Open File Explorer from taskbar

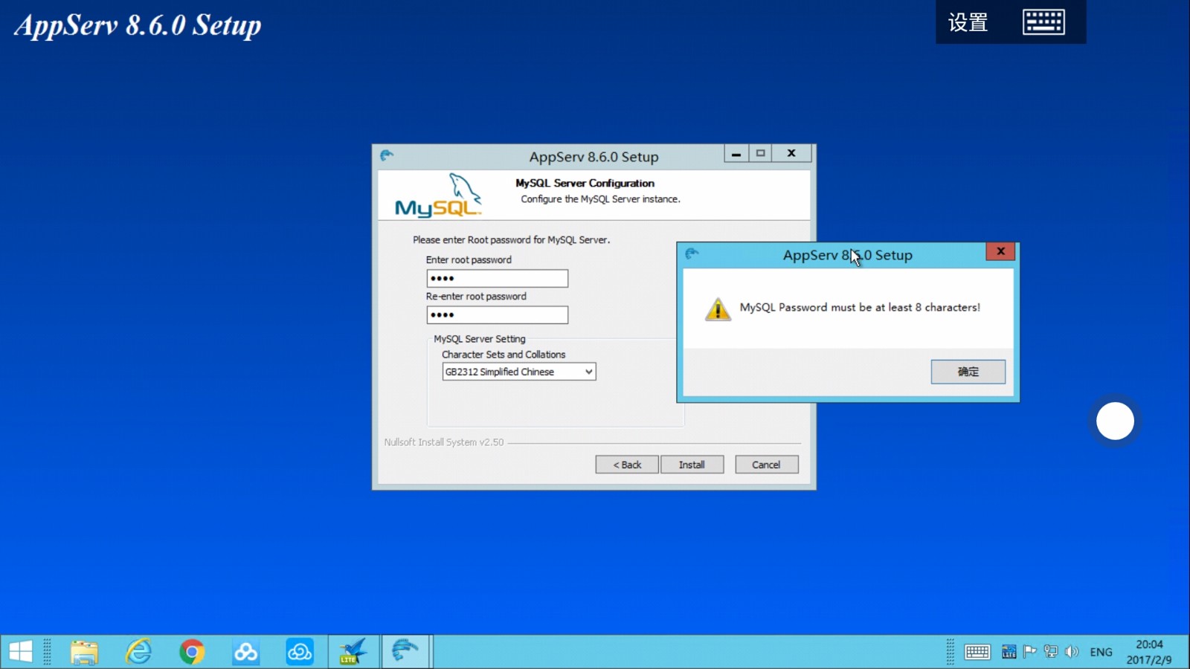tap(84, 652)
